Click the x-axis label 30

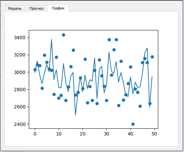pyautogui.click(x=106, y=134)
